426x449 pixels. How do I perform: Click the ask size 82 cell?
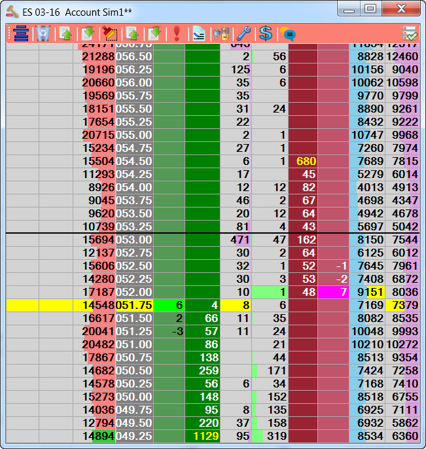pos(303,187)
